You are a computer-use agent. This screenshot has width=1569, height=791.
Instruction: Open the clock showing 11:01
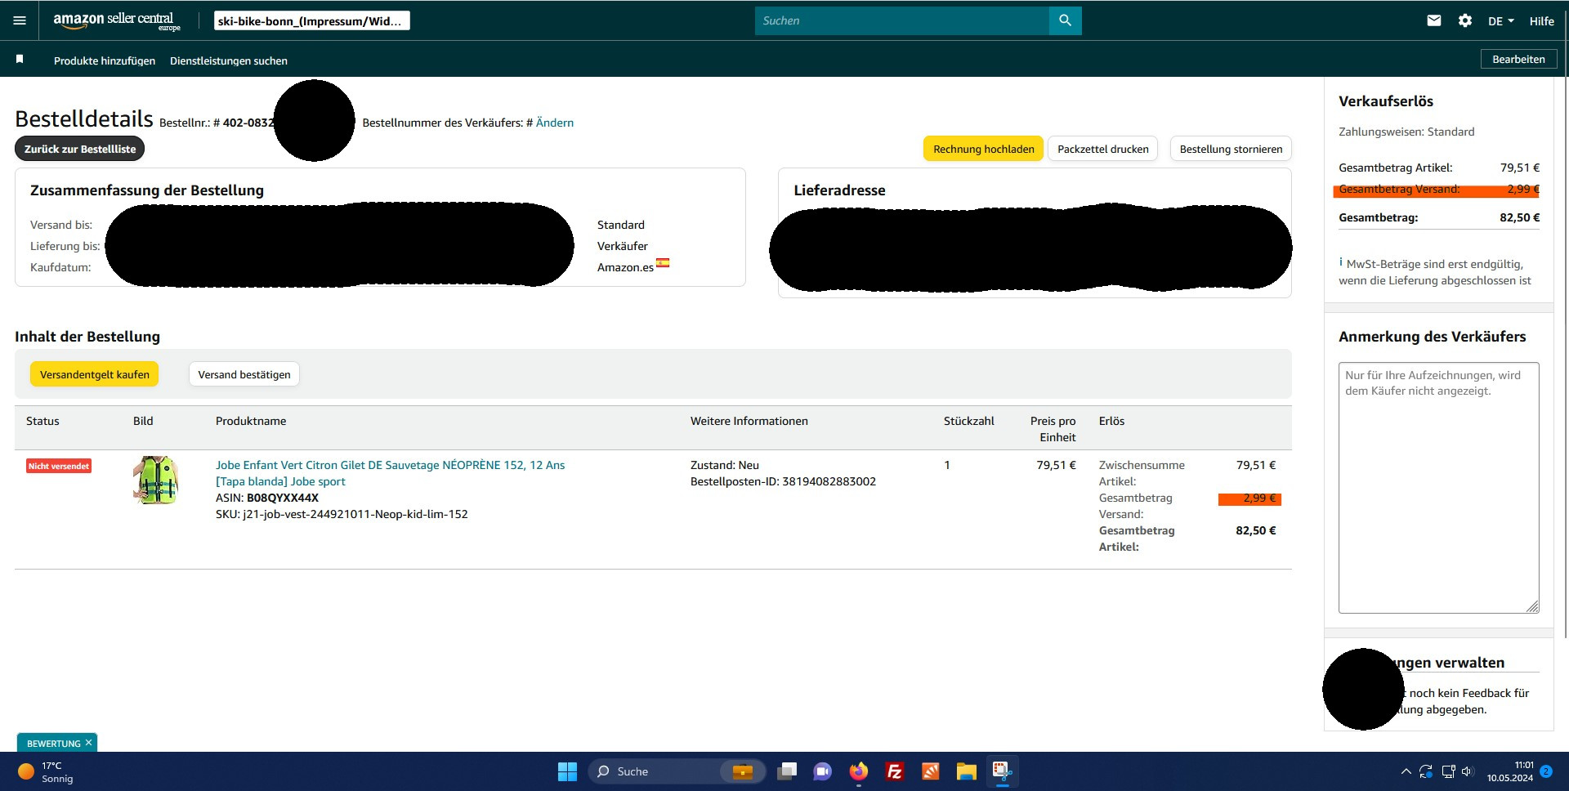click(1510, 771)
